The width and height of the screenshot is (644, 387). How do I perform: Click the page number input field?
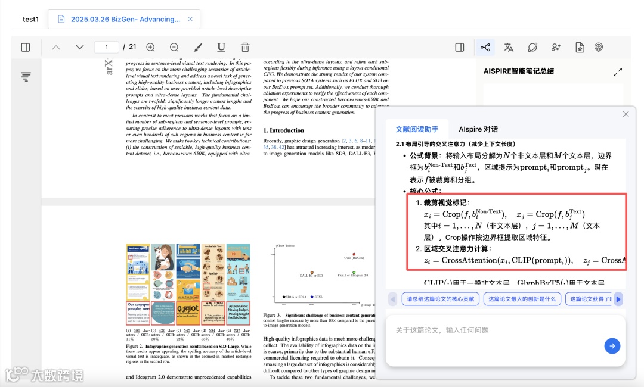pos(106,48)
